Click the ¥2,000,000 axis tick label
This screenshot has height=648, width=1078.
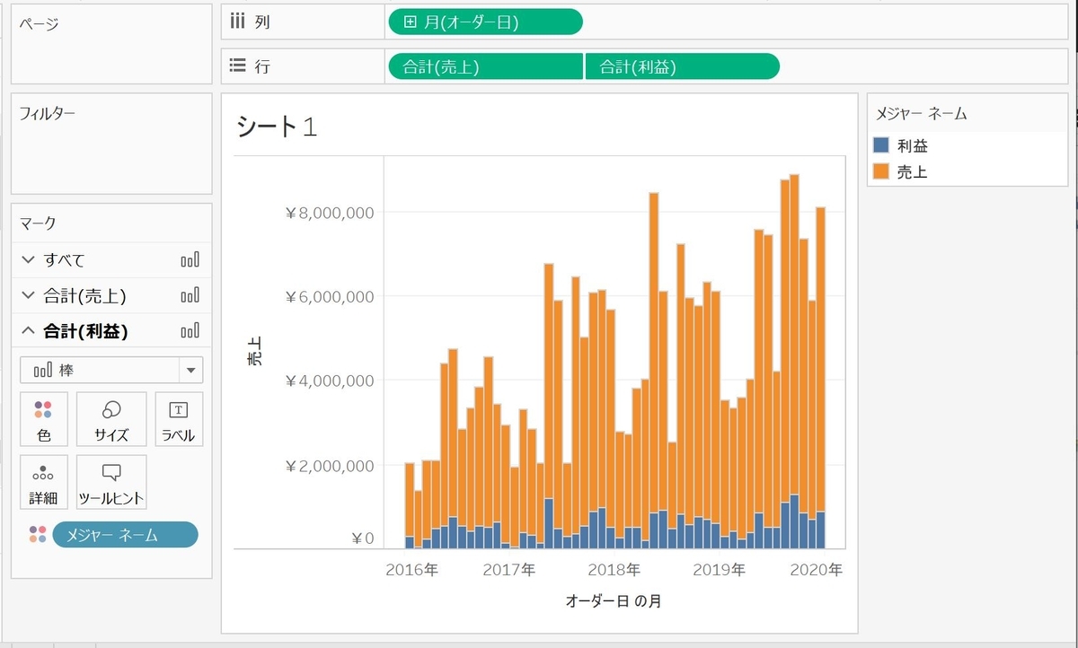click(329, 466)
